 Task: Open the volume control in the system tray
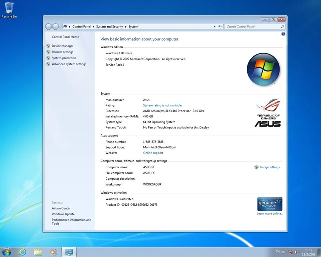[x=296, y=251]
